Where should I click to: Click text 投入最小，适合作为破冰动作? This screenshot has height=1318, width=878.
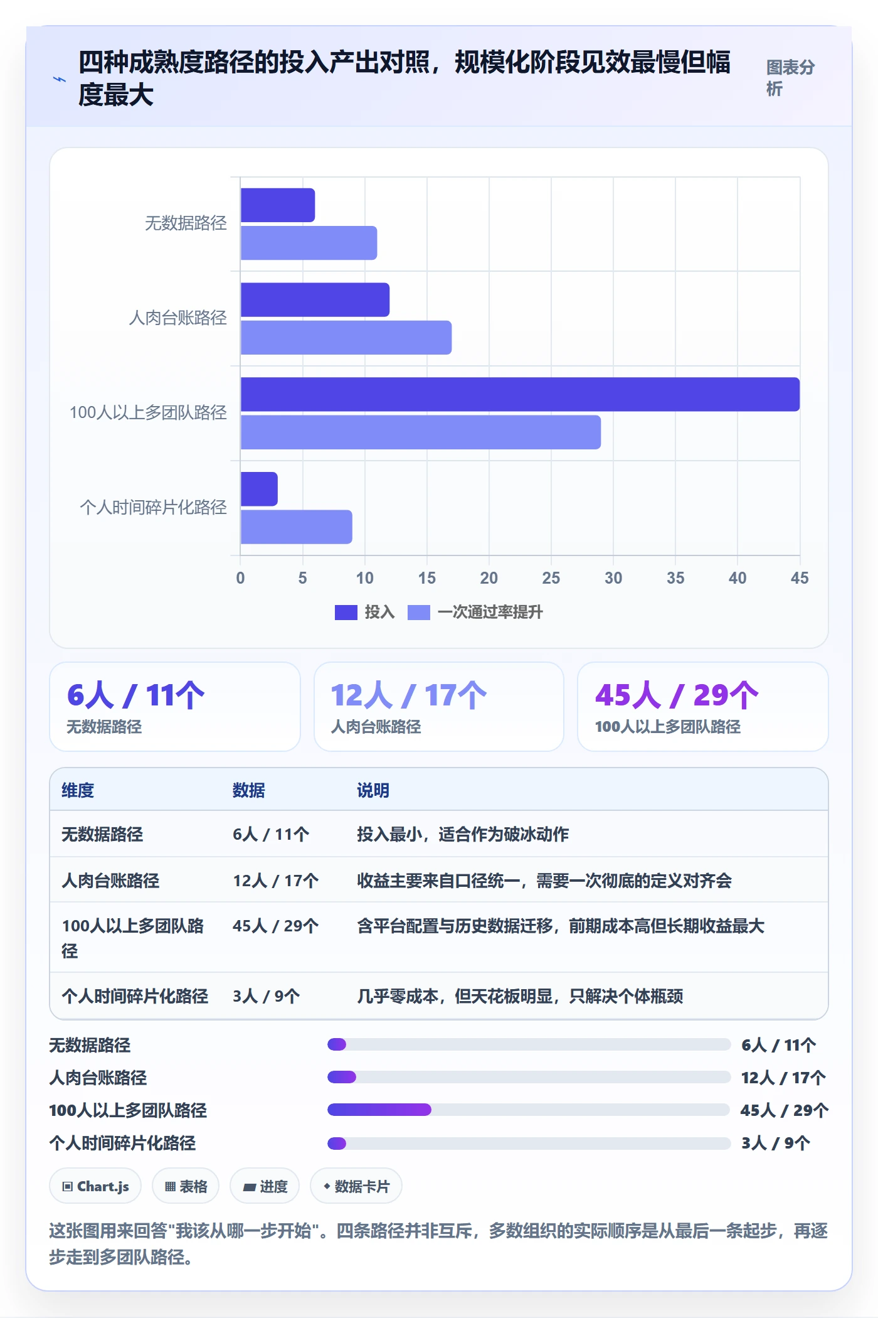463,834
